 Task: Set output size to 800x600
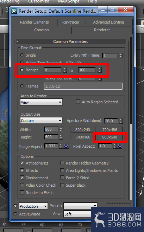click(110, 137)
